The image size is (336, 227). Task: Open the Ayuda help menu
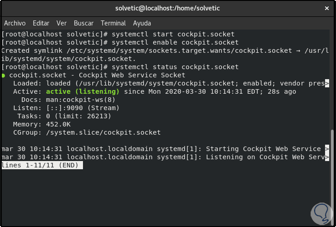coord(142,23)
